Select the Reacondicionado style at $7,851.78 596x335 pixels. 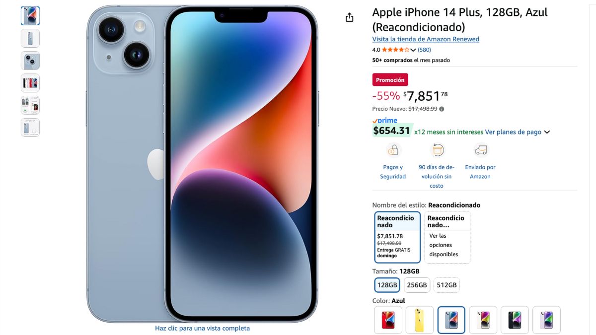pos(397,237)
